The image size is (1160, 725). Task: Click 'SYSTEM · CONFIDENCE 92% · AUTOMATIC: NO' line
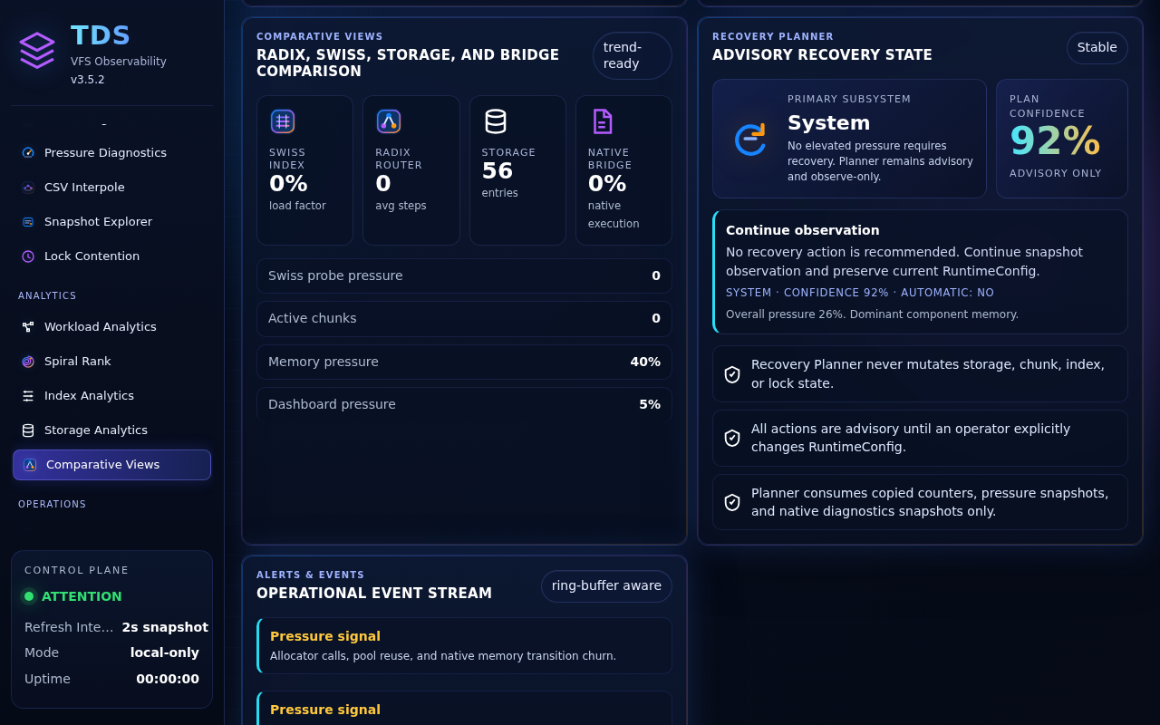(x=860, y=293)
